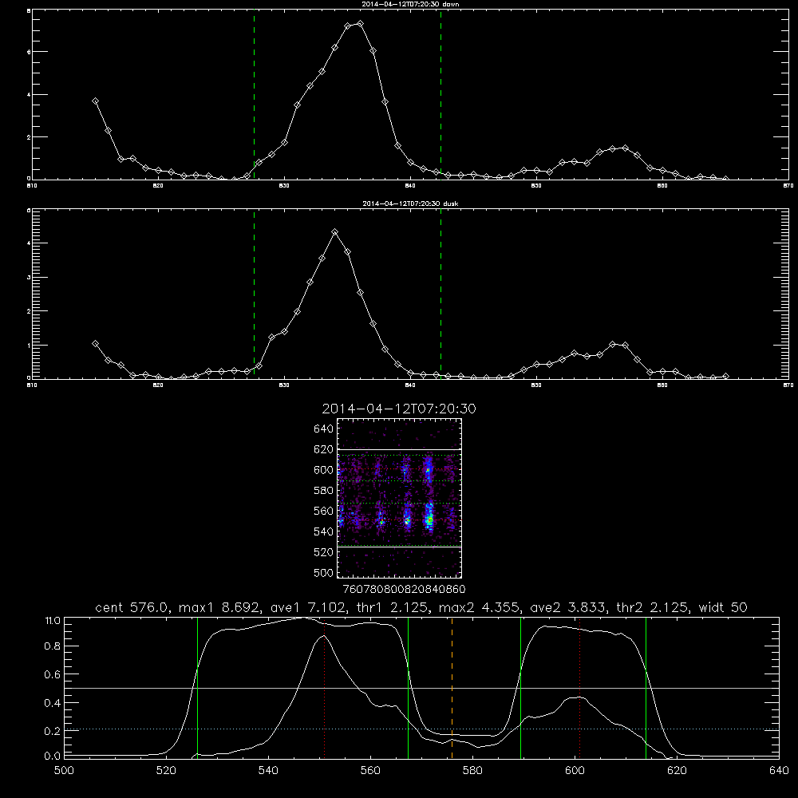The image size is (798, 798).
Task: Click x-axis label 540 of bottom profile plot
Action: (268, 771)
